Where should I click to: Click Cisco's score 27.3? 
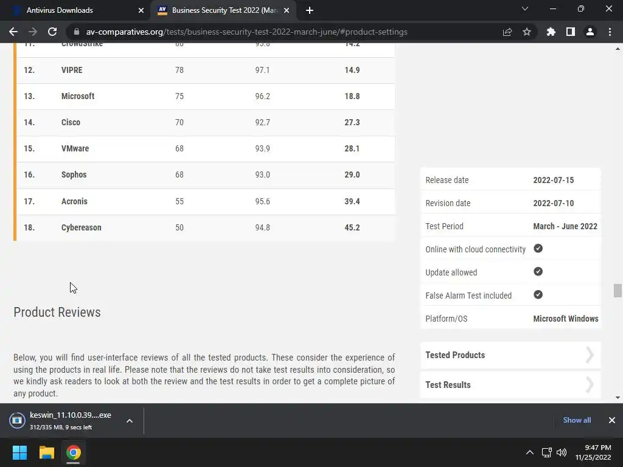pos(352,122)
